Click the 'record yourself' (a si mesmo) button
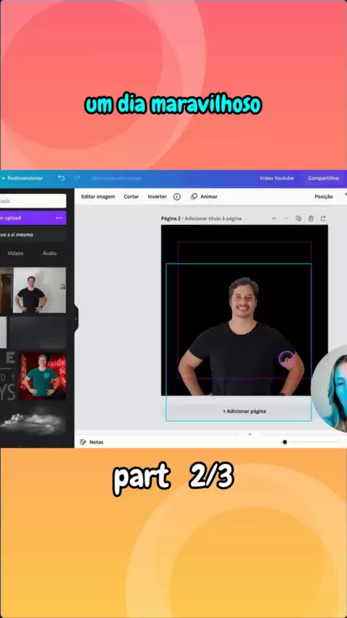 coord(33,234)
